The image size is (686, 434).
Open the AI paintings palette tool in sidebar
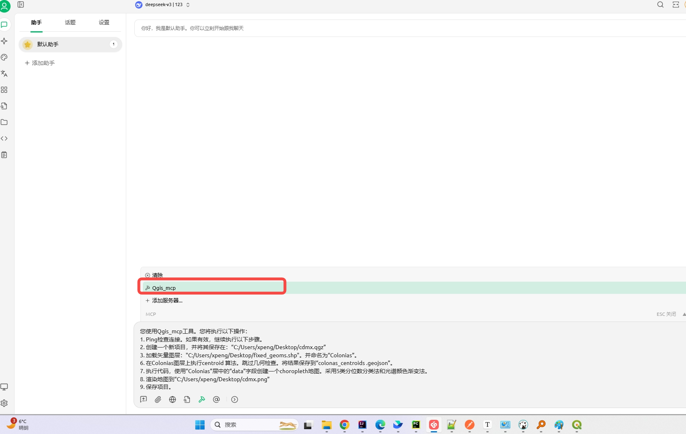(x=4, y=57)
